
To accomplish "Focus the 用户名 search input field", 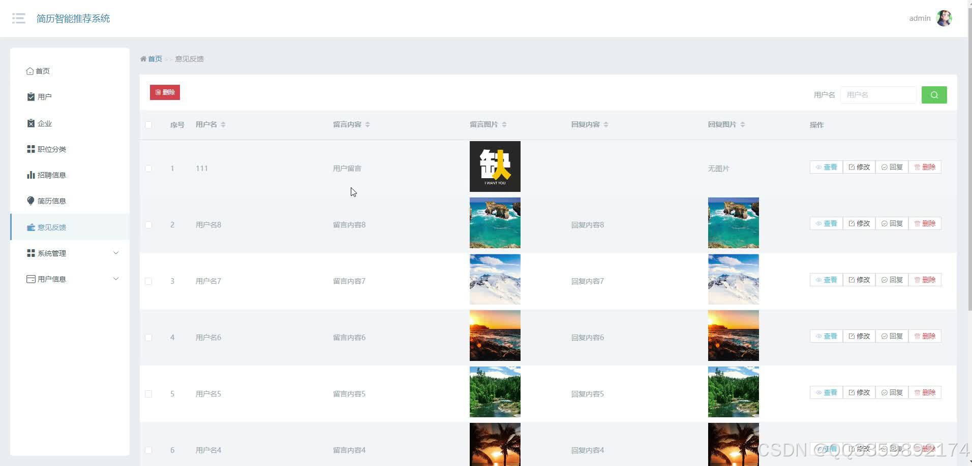I will (x=878, y=95).
